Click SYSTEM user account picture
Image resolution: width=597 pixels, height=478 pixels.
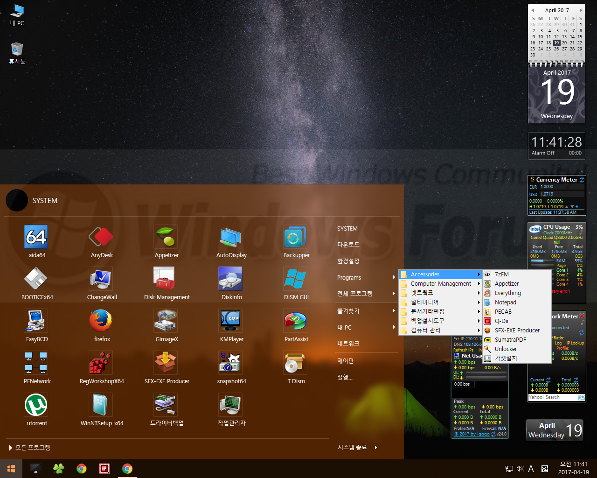click(17, 201)
